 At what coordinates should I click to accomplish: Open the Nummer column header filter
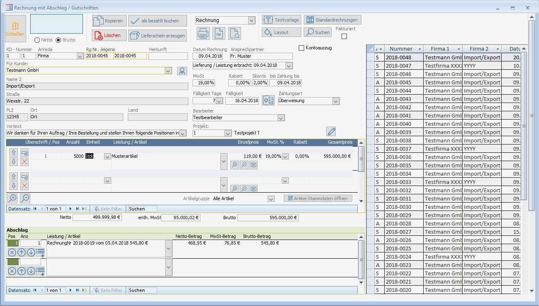click(x=419, y=49)
